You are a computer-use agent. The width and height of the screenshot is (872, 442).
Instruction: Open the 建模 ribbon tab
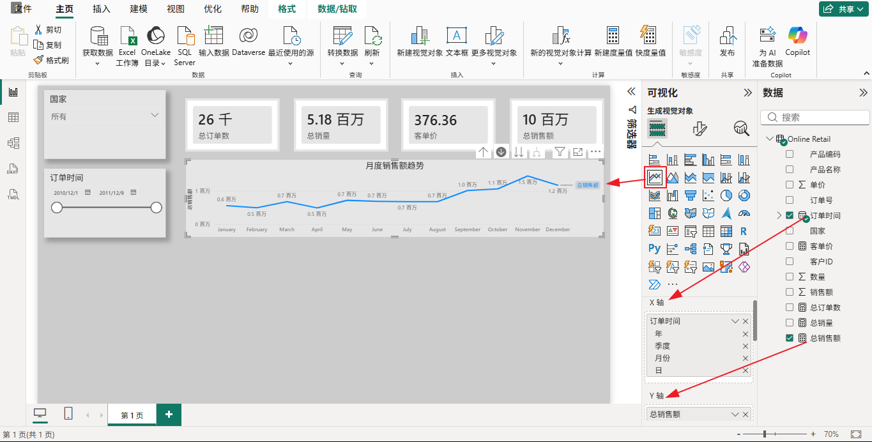pos(139,9)
